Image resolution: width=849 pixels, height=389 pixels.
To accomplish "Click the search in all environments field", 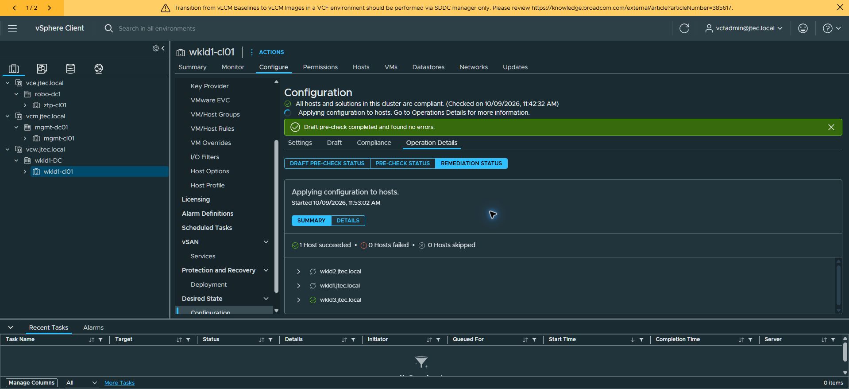I will 157,28.
